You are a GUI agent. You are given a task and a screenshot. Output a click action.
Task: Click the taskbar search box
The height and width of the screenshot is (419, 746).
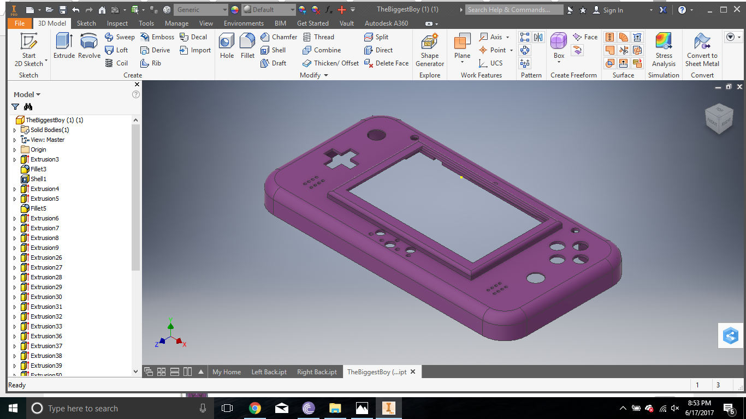tap(120, 408)
